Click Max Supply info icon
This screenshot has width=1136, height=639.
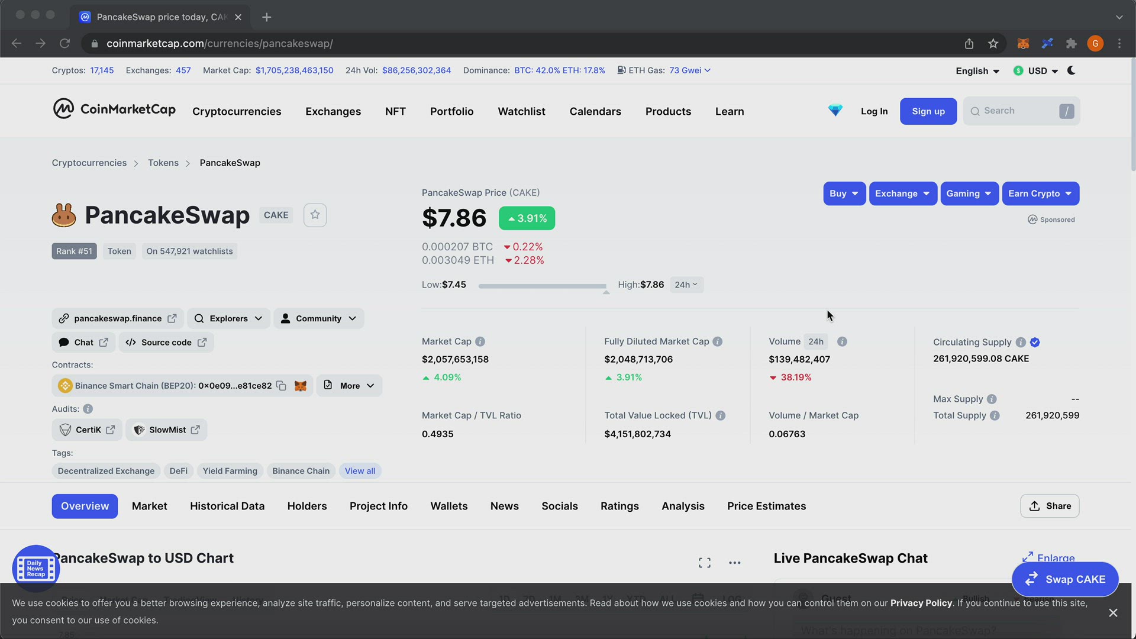[992, 399]
